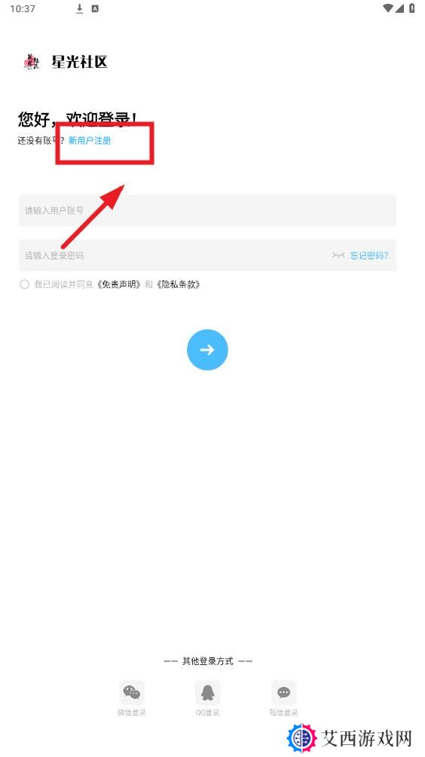Click the 星光社区 title text
The width and height of the screenshot is (425, 757).
click(80, 62)
